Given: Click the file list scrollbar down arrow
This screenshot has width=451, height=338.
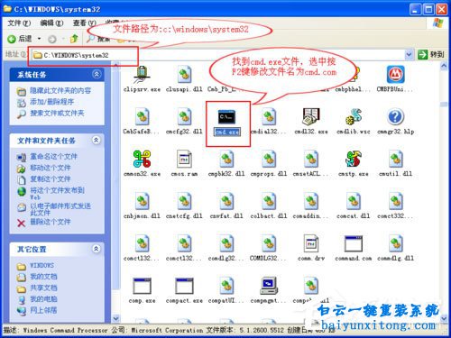Looking at the screenshot, I should (x=444, y=317).
